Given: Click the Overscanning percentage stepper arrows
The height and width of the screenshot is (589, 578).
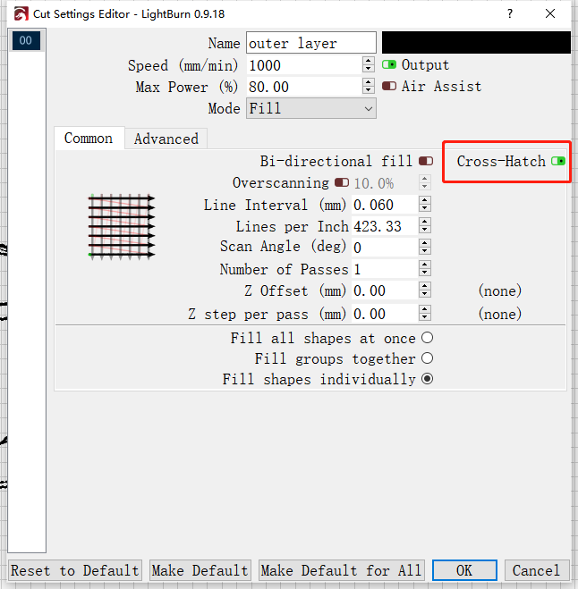Looking at the screenshot, I should [425, 183].
